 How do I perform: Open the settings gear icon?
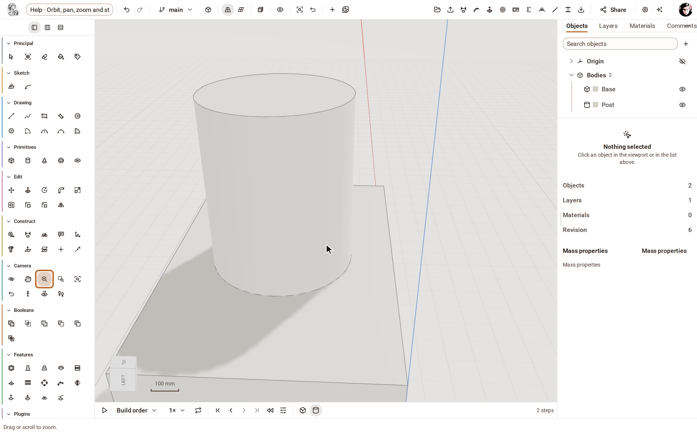pos(645,10)
